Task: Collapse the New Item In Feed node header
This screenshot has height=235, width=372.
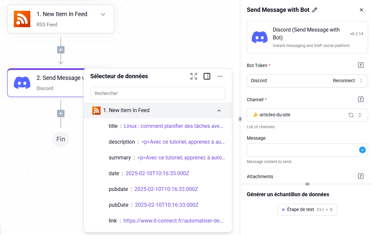Action: (103, 14)
